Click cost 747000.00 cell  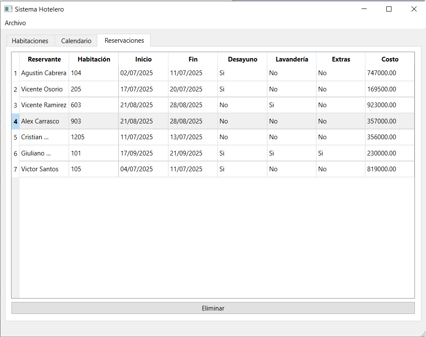[x=390, y=73]
